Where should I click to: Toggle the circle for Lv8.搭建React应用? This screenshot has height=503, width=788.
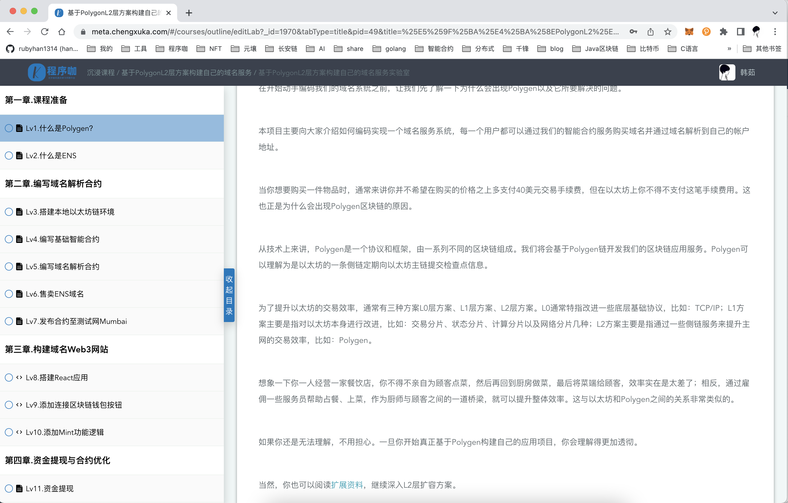click(9, 378)
